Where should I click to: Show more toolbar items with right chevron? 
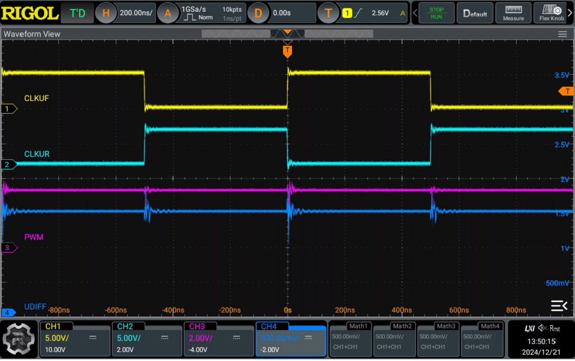[571, 13]
